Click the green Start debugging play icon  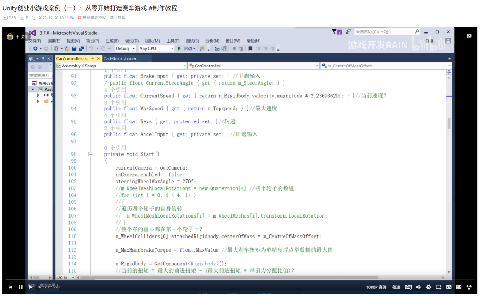pos(180,48)
